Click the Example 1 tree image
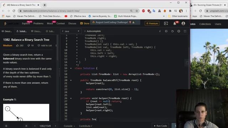228x128 pixels. tap(26, 112)
